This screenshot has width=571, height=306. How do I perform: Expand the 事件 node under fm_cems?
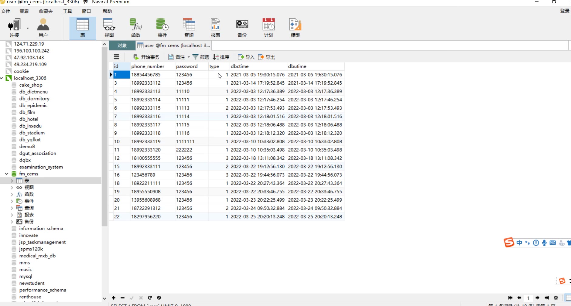point(12,201)
